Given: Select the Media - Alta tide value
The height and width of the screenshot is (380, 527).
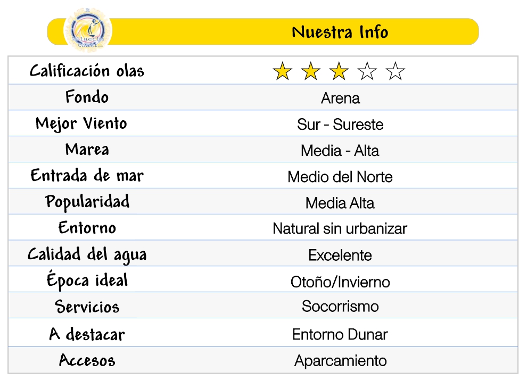Looking at the screenshot, I should [x=340, y=151].
